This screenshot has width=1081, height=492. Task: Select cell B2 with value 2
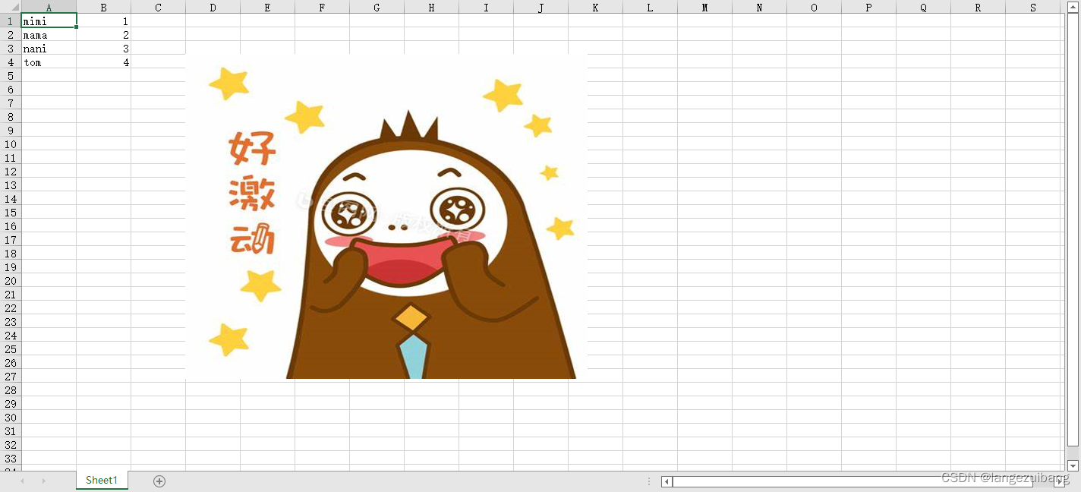[x=104, y=35]
